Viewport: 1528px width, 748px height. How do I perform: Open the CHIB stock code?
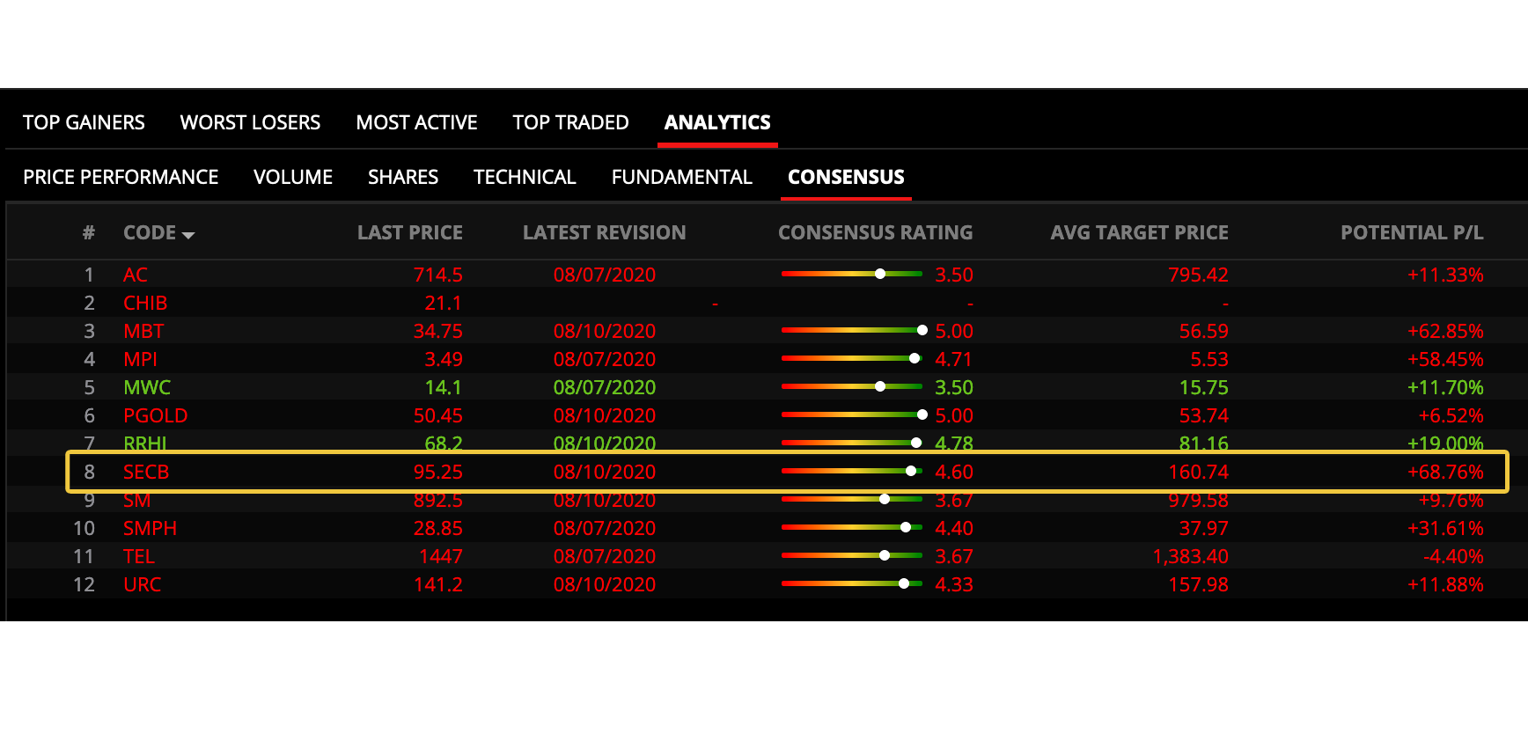point(145,303)
